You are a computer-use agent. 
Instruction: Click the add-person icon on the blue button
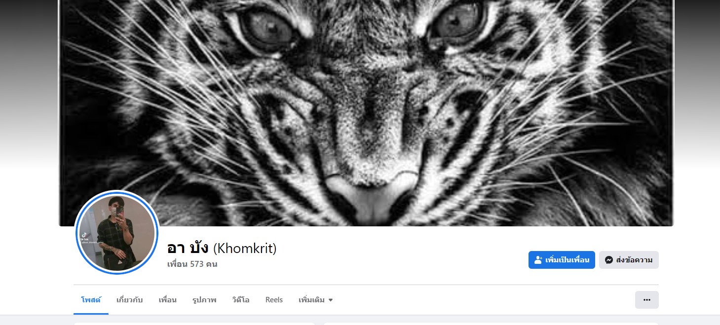coord(538,260)
